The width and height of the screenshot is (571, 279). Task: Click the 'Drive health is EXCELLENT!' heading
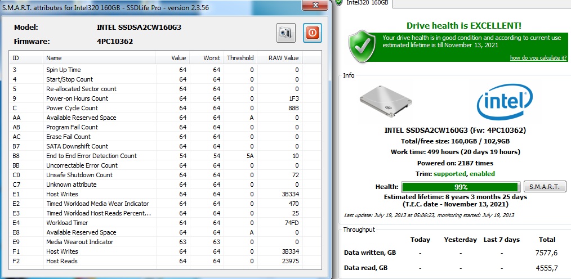(464, 25)
